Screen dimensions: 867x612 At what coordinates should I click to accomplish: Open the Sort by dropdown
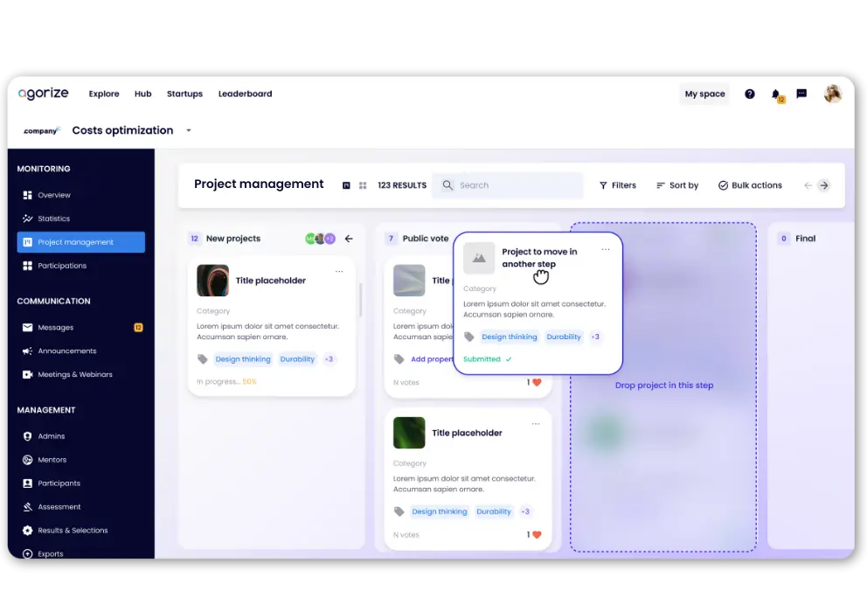676,185
